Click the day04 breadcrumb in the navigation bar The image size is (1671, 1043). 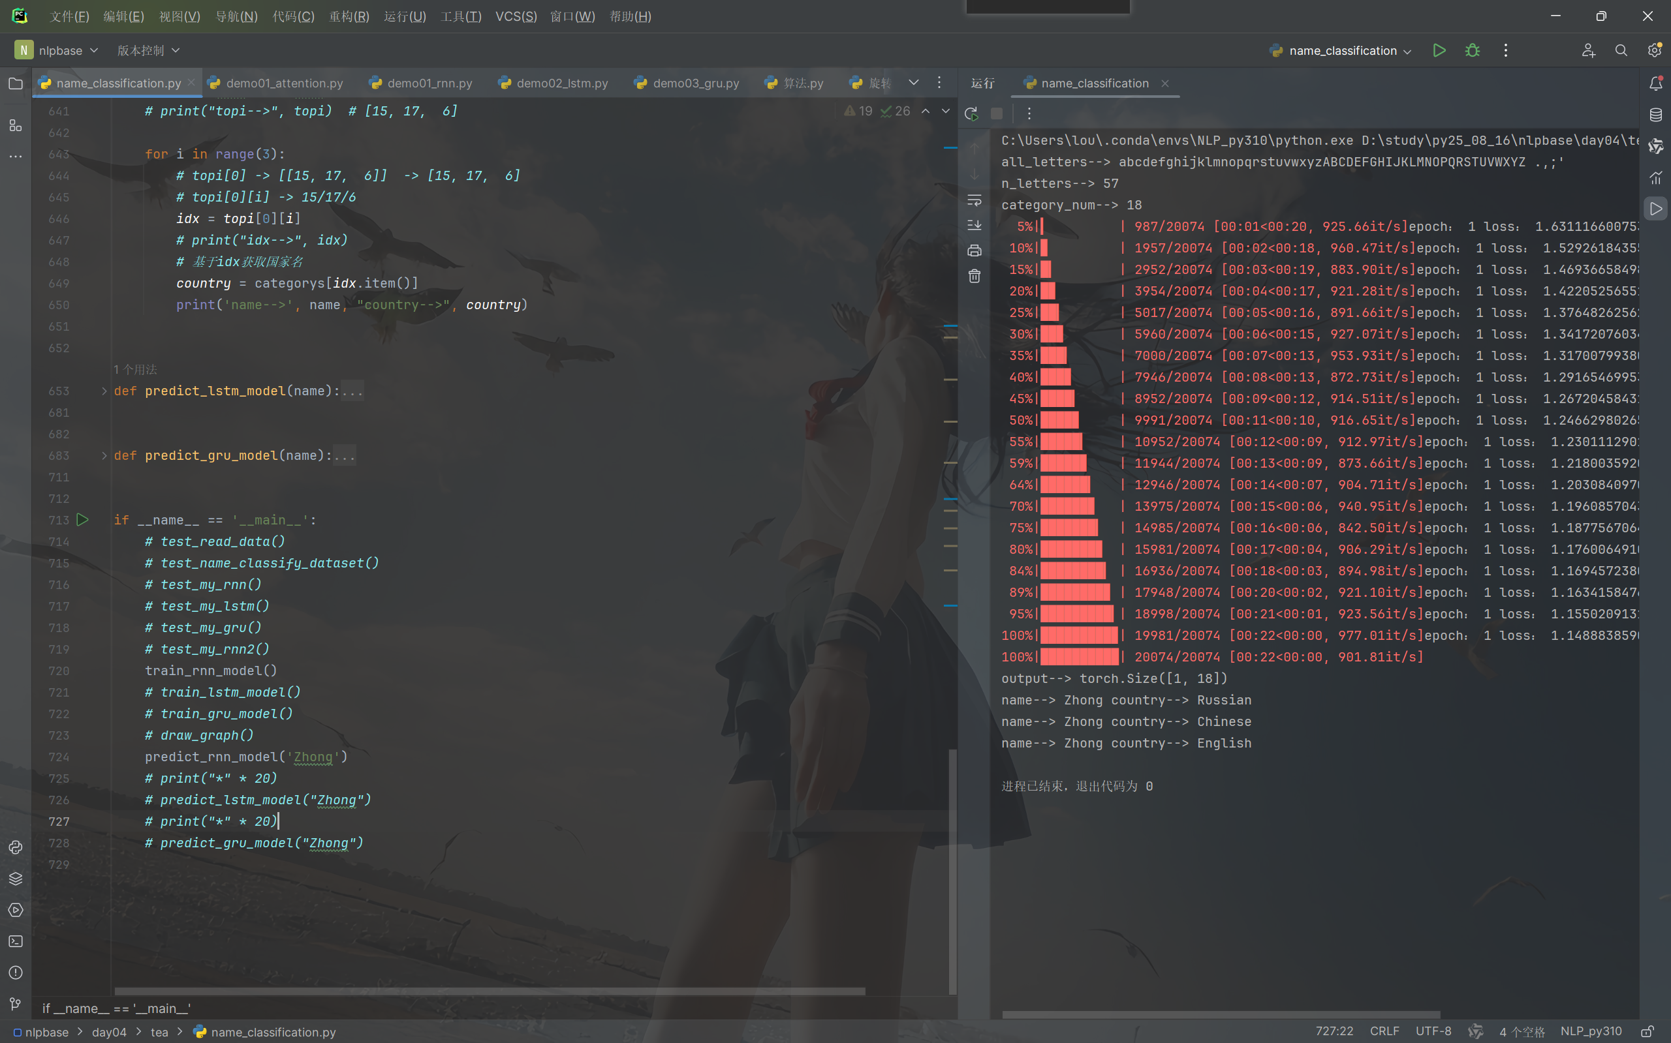(109, 1032)
